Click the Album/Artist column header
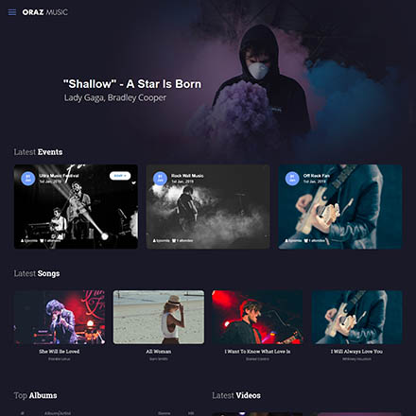The height and width of the screenshot is (416, 416). 58,413
